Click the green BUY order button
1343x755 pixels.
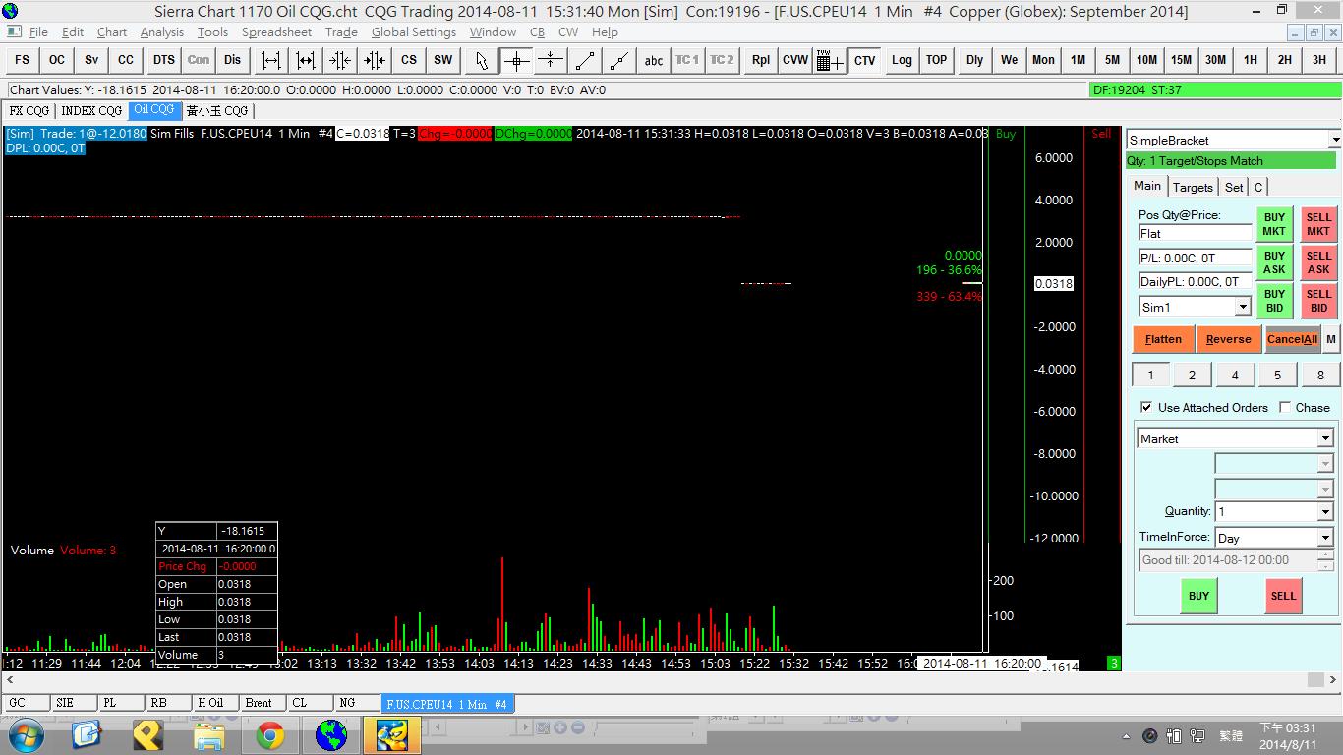pos(1198,596)
